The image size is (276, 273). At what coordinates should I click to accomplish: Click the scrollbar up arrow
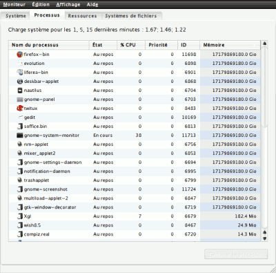click(265, 44)
